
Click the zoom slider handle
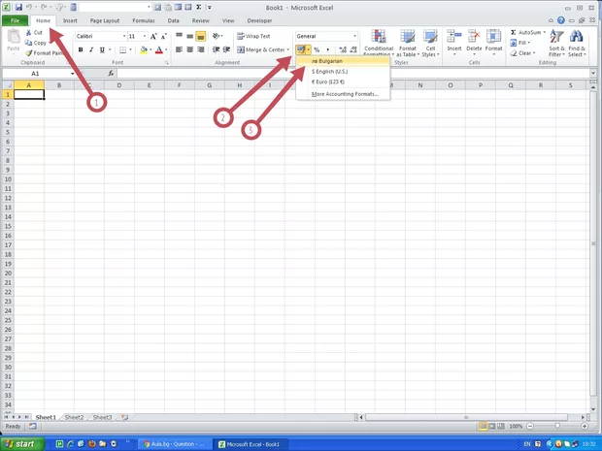(557, 426)
